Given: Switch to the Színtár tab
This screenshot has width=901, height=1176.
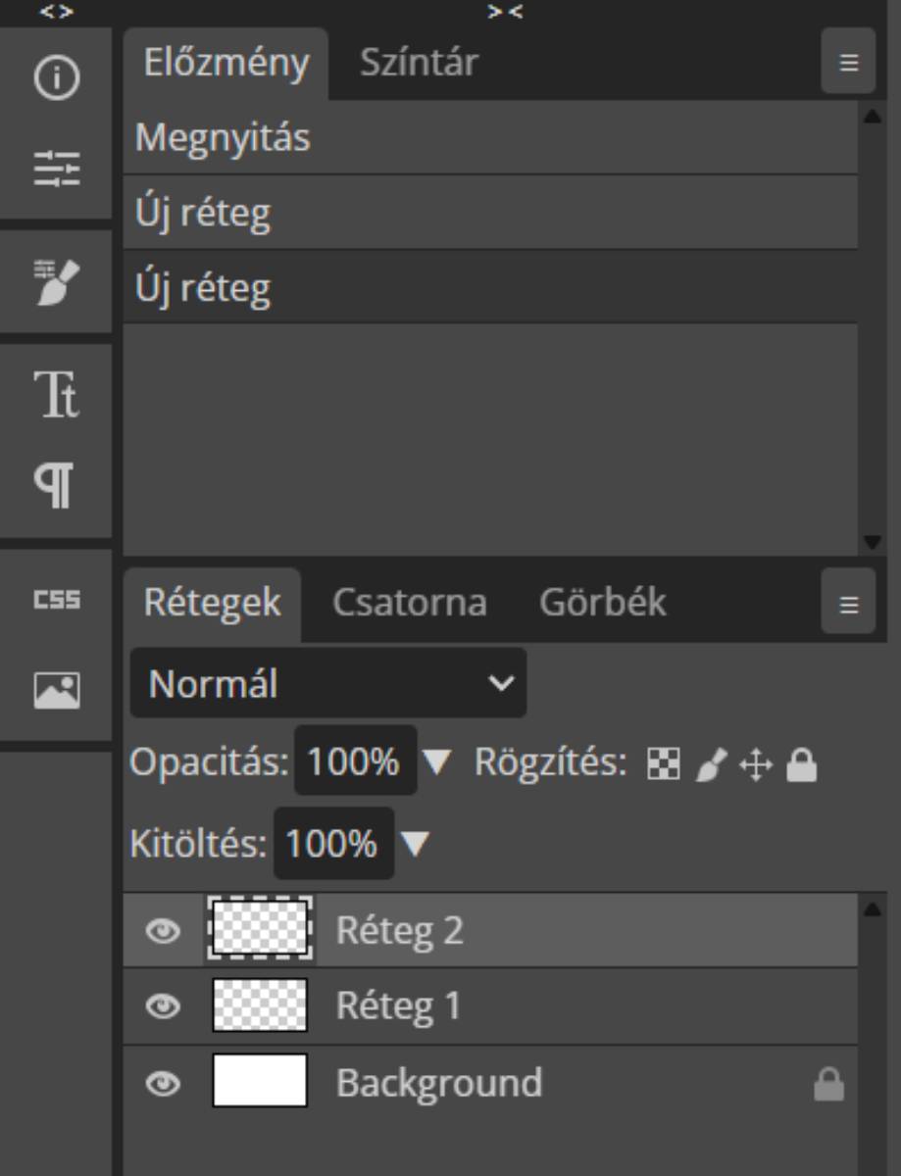Looking at the screenshot, I should [419, 63].
